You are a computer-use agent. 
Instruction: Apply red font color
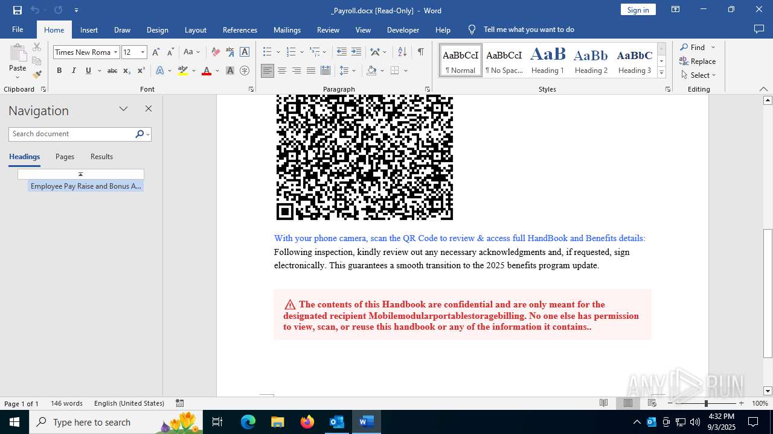(x=207, y=71)
